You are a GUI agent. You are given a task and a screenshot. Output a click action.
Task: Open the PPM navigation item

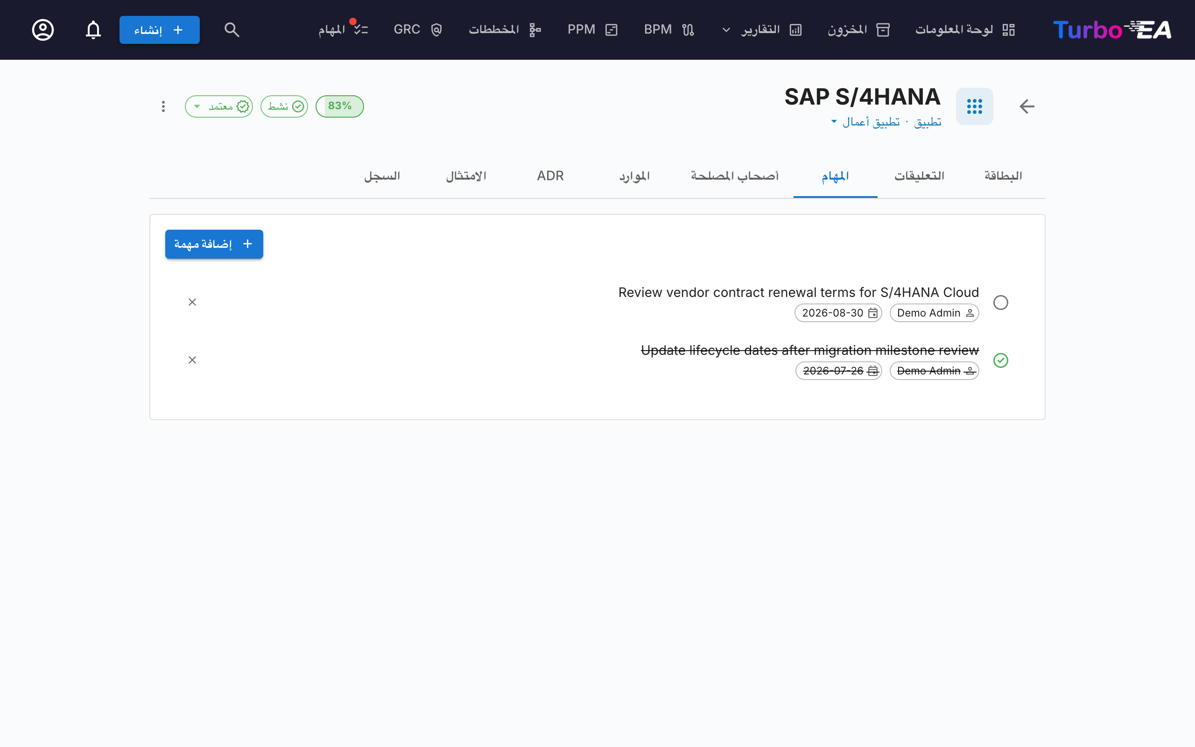pyautogui.click(x=592, y=29)
